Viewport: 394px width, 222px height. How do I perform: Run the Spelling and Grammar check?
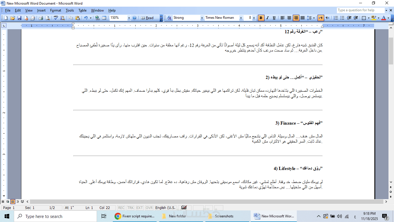pos(56,18)
